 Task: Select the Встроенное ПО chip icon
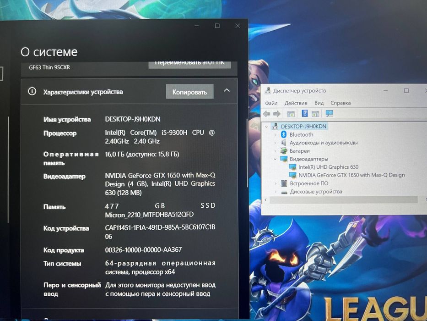coord(284,183)
